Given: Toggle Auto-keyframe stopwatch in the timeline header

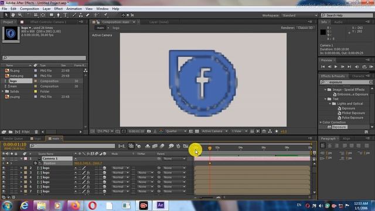Looking at the screenshot, I should pos(178,146).
